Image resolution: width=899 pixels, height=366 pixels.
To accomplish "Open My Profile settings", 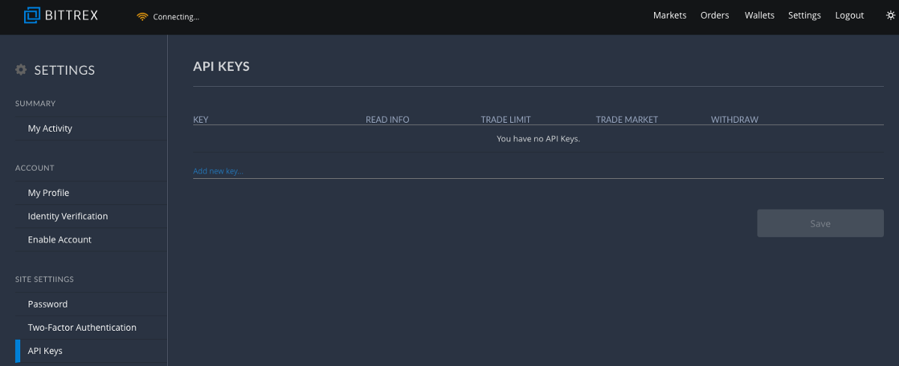I will coord(91,193).
